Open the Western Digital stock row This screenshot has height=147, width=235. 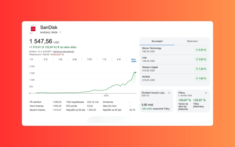tap(175, 69)
